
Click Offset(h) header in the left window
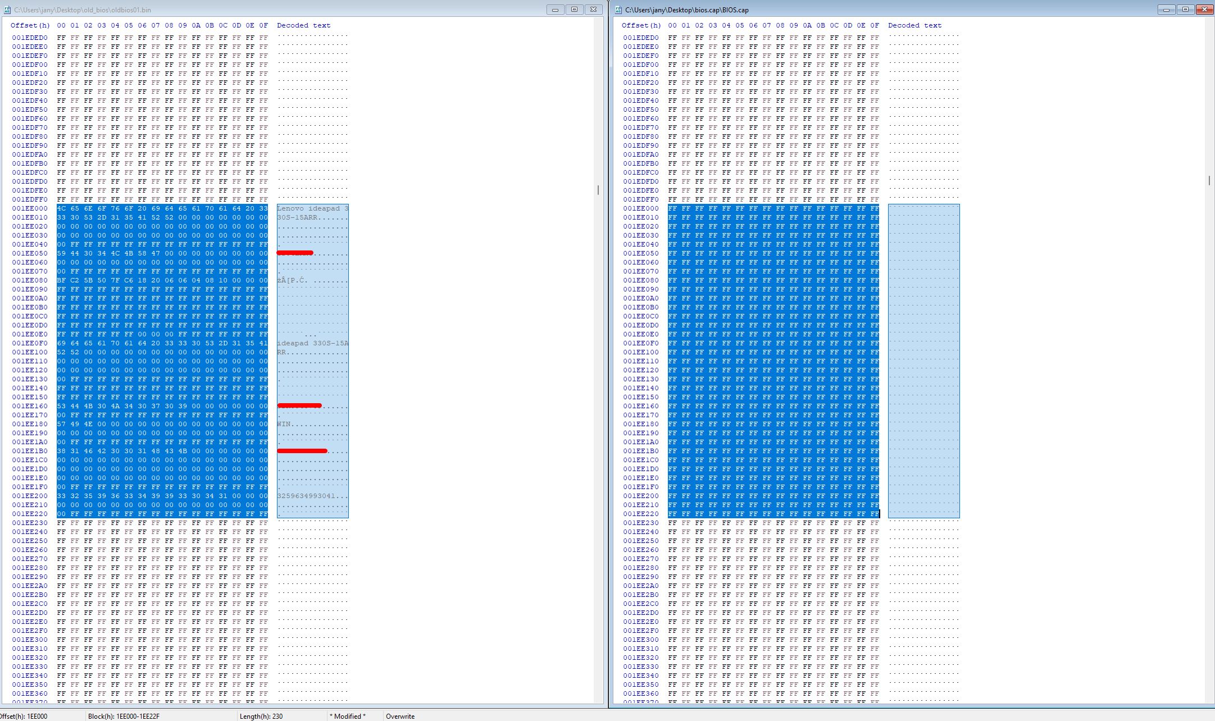30,25
